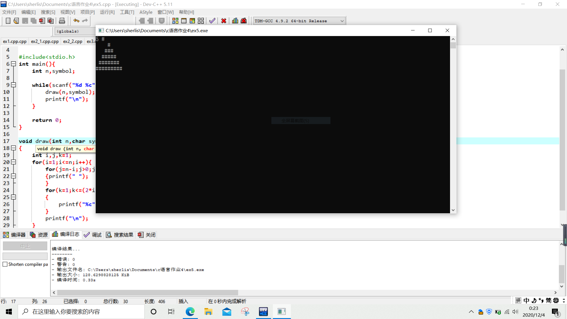Toggle the Shorten compiler paths checkbox

(x=5, y=264)
